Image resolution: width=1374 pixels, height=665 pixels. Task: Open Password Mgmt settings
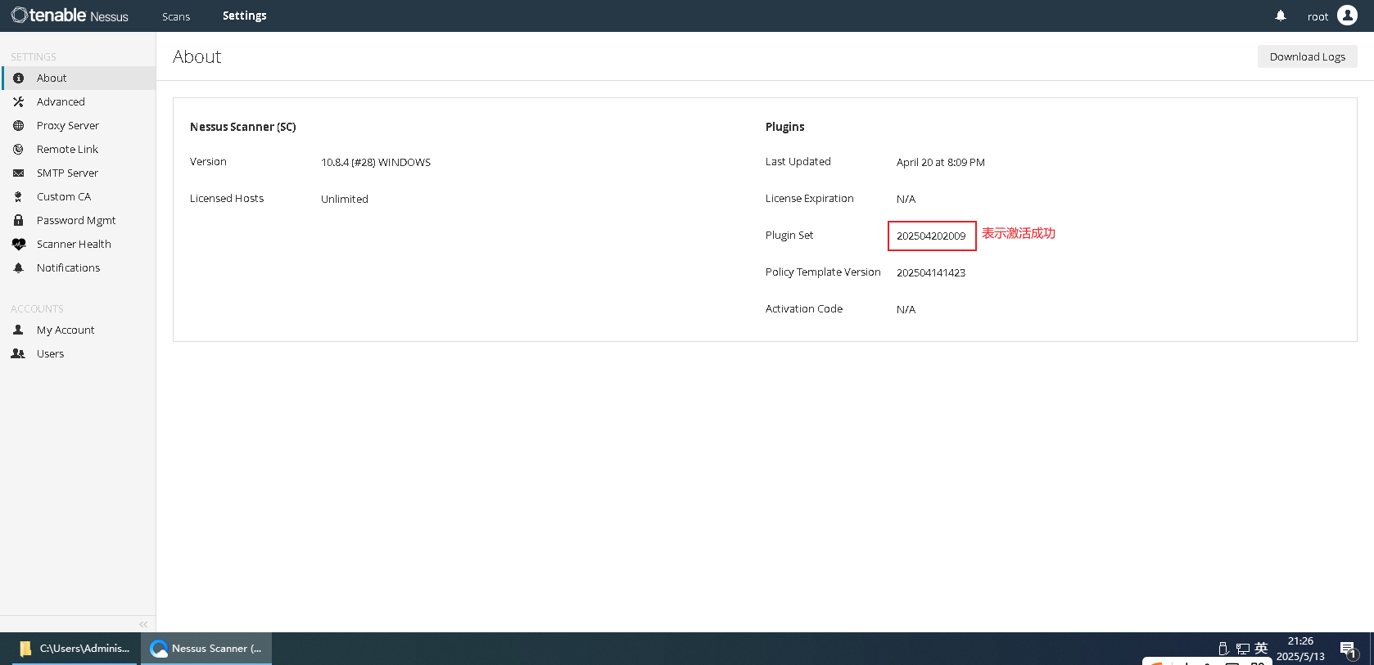pyautogui.click(x=78, y=221)
